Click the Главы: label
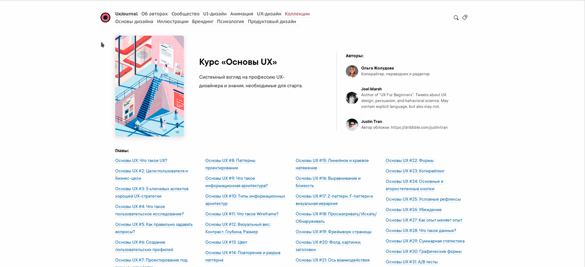The image size is (585, 267). click(x=122, y=151)
